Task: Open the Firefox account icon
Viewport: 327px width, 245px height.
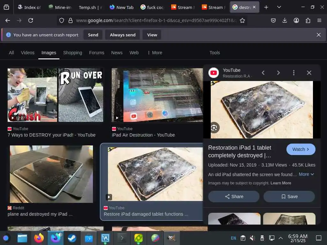Action: [296, 20]
